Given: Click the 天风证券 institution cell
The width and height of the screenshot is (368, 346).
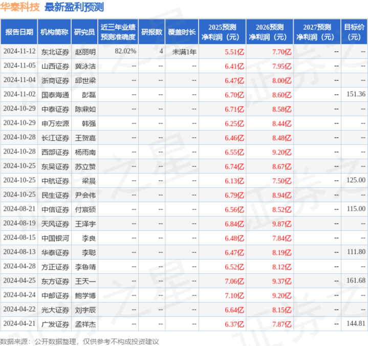Looking at the screenshot, I should point(55,224).
